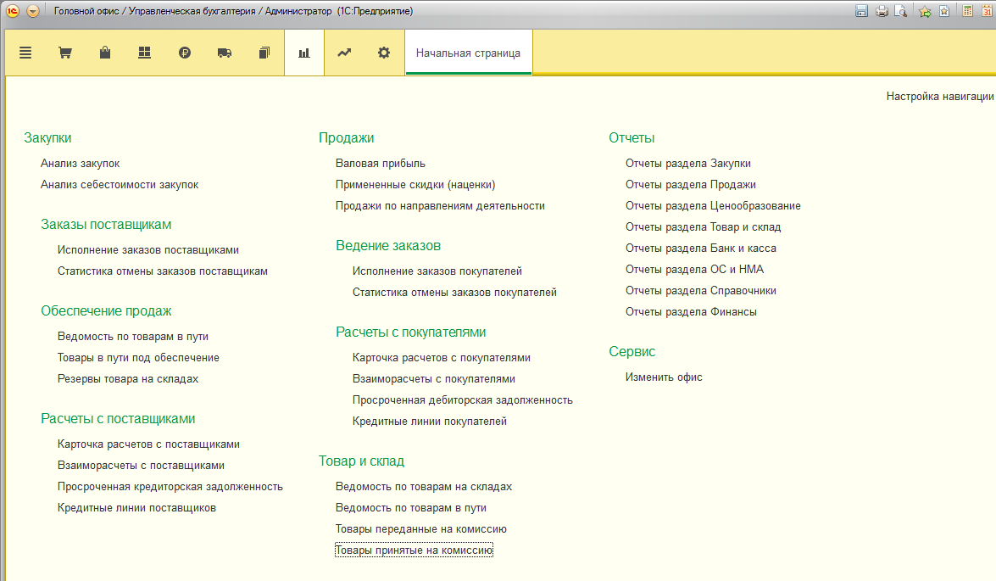This screenshot has width=996, height=581.
Task: Open the hamburger main section icon
Action: point(25,53)
